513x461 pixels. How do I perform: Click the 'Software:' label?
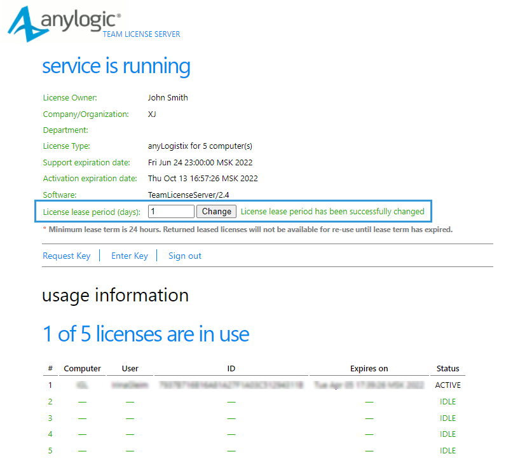coord(60,195)
